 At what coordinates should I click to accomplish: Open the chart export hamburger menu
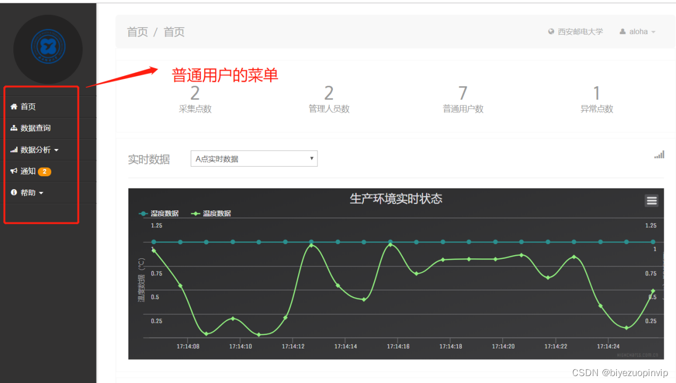tap(651, 200)
